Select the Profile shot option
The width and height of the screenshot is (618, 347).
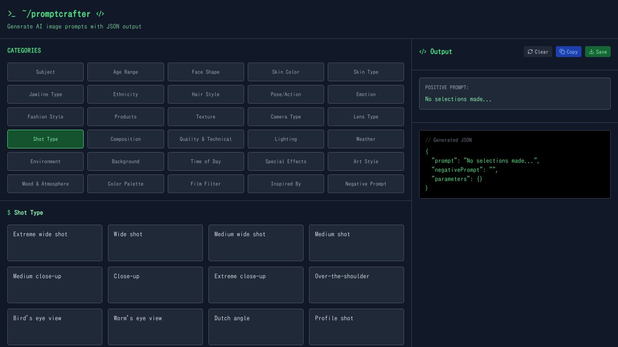(x=357, y=327)
